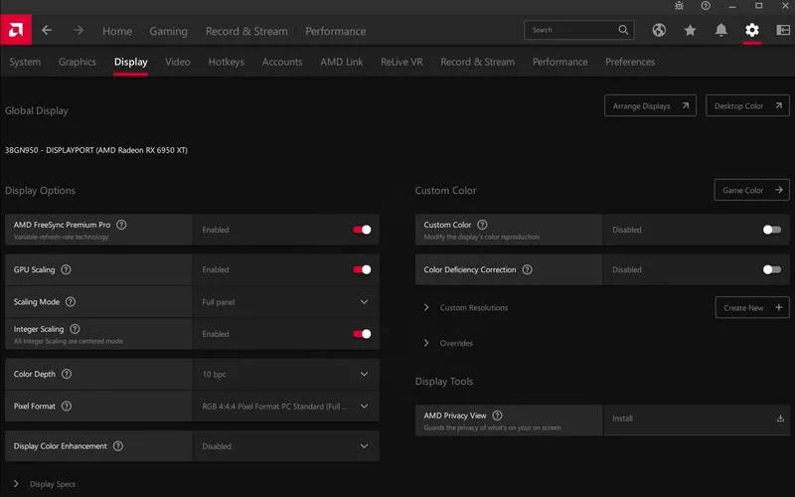Open notifications bell icon
The height and width of the screenshot is (497, 795).
coord(721,31)
